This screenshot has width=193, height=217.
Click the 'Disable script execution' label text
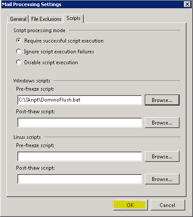pos(51,62)
